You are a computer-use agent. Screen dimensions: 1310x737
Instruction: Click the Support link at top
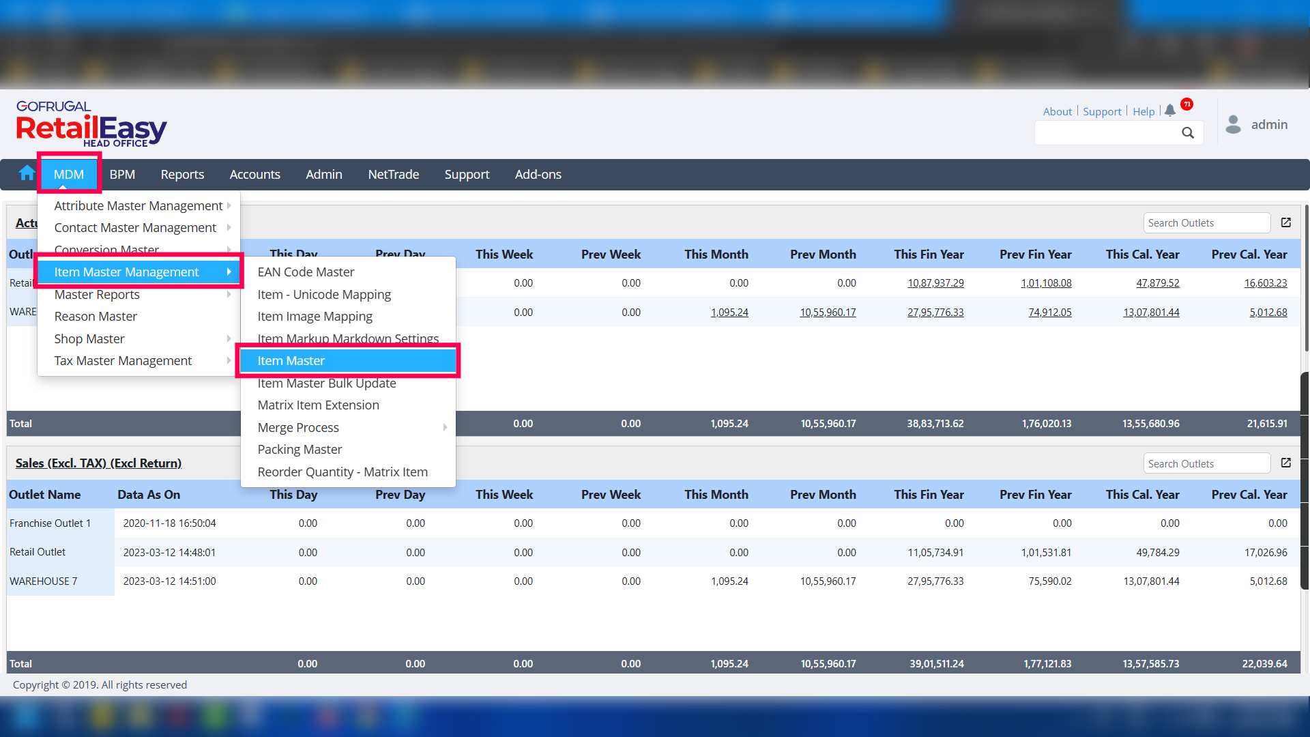1102,111
